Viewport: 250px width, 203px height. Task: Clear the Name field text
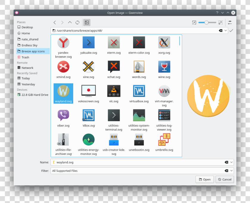point(226,162)
